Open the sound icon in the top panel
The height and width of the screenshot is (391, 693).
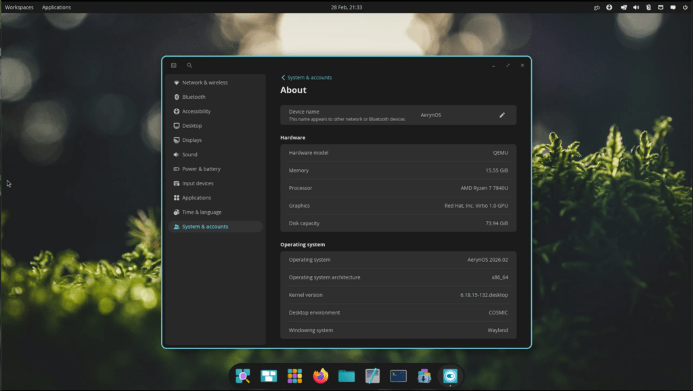coord(636,7)
